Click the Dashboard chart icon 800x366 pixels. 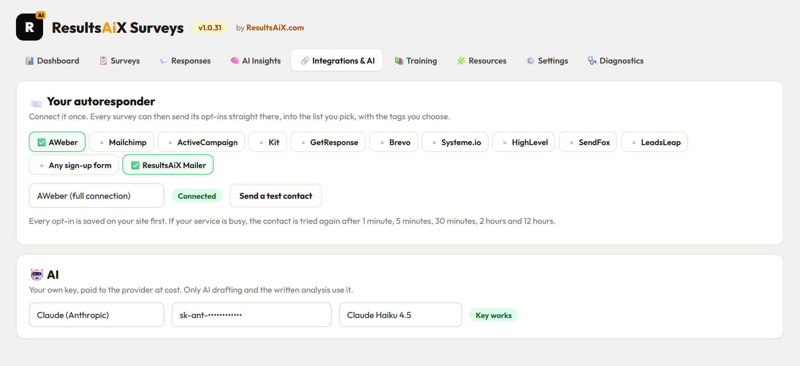(30, 61)
